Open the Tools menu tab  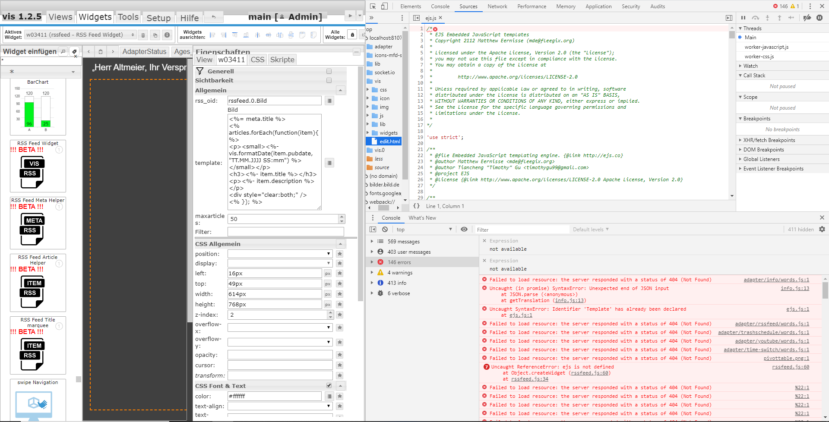click(x=128, y=17)
